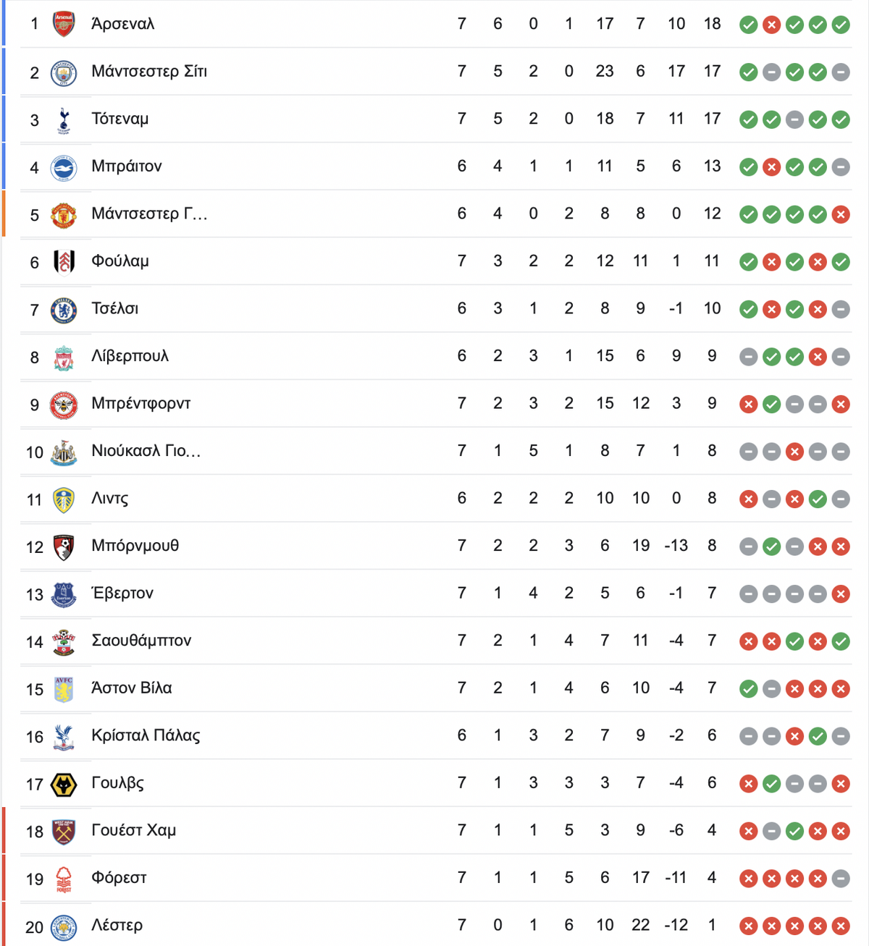Click the Arsenal club crest
869x946 pixels.
(x=64, y=24)
